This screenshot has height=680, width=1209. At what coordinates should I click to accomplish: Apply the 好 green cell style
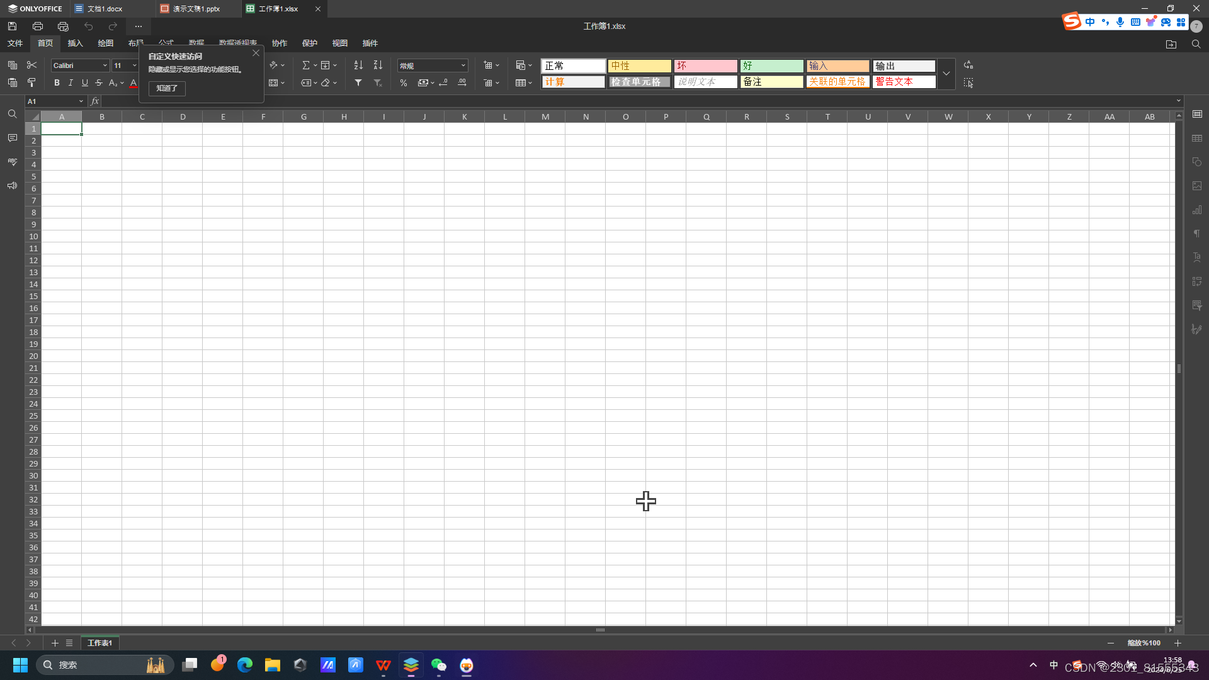771,65
